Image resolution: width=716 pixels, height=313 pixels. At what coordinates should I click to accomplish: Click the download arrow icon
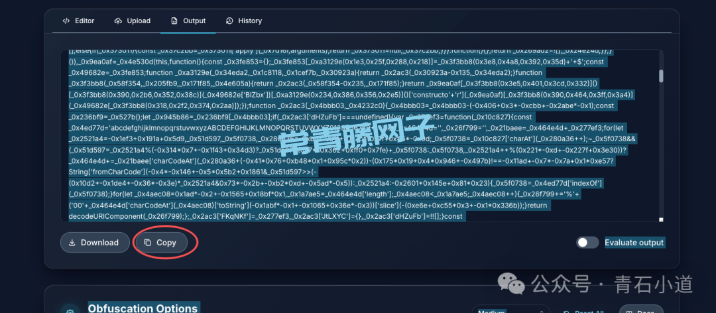coord(72,243)
